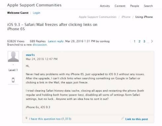Click the Login link
Image resolution: width=162 pixels, height=126 pixels.
(36, 13)
